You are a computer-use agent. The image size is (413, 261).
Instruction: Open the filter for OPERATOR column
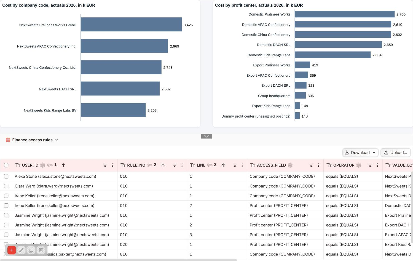point(370,165)
